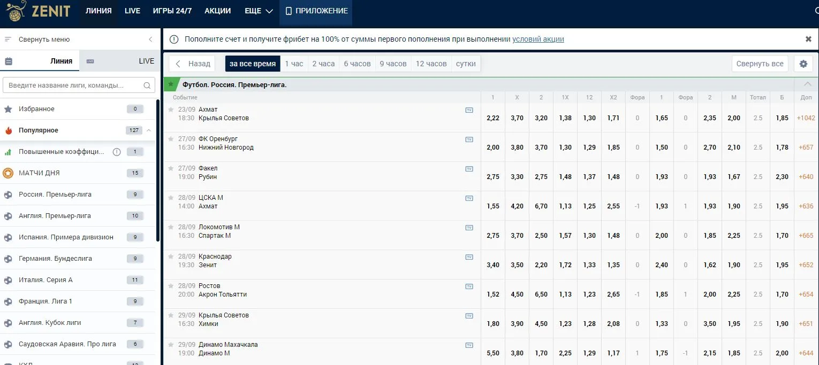Click the search magnifier icon in sidebar
This screenshot has height=365, width=819.
[x=147, y=86]
